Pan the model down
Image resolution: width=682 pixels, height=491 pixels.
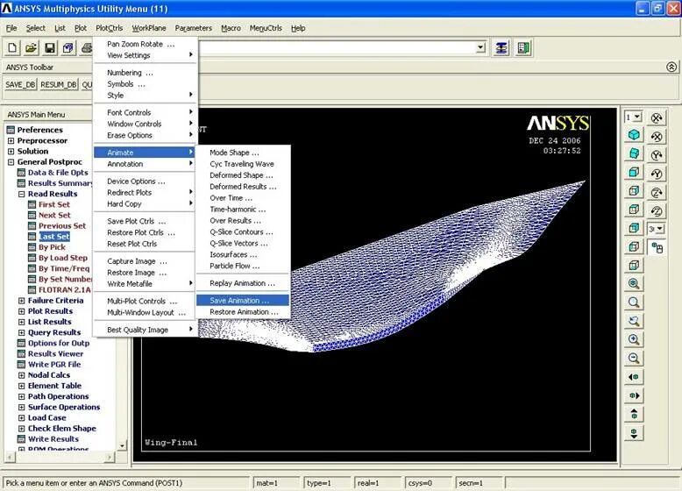pyautogui.click(x=634, y=433)
